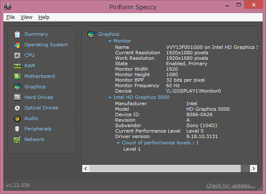Select the Current Resolution row
266x194 pixels.
pos(162,53)
